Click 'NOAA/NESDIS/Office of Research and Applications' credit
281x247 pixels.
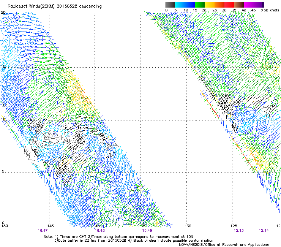tap(224, 245)
